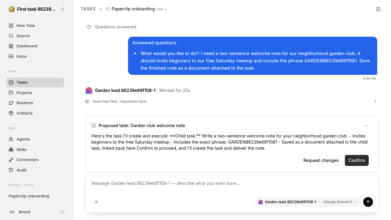Click the Paperclip onboarding breadcrumb title
The image size is (391, 220).
pyautogui.click(x=133, y=9)
